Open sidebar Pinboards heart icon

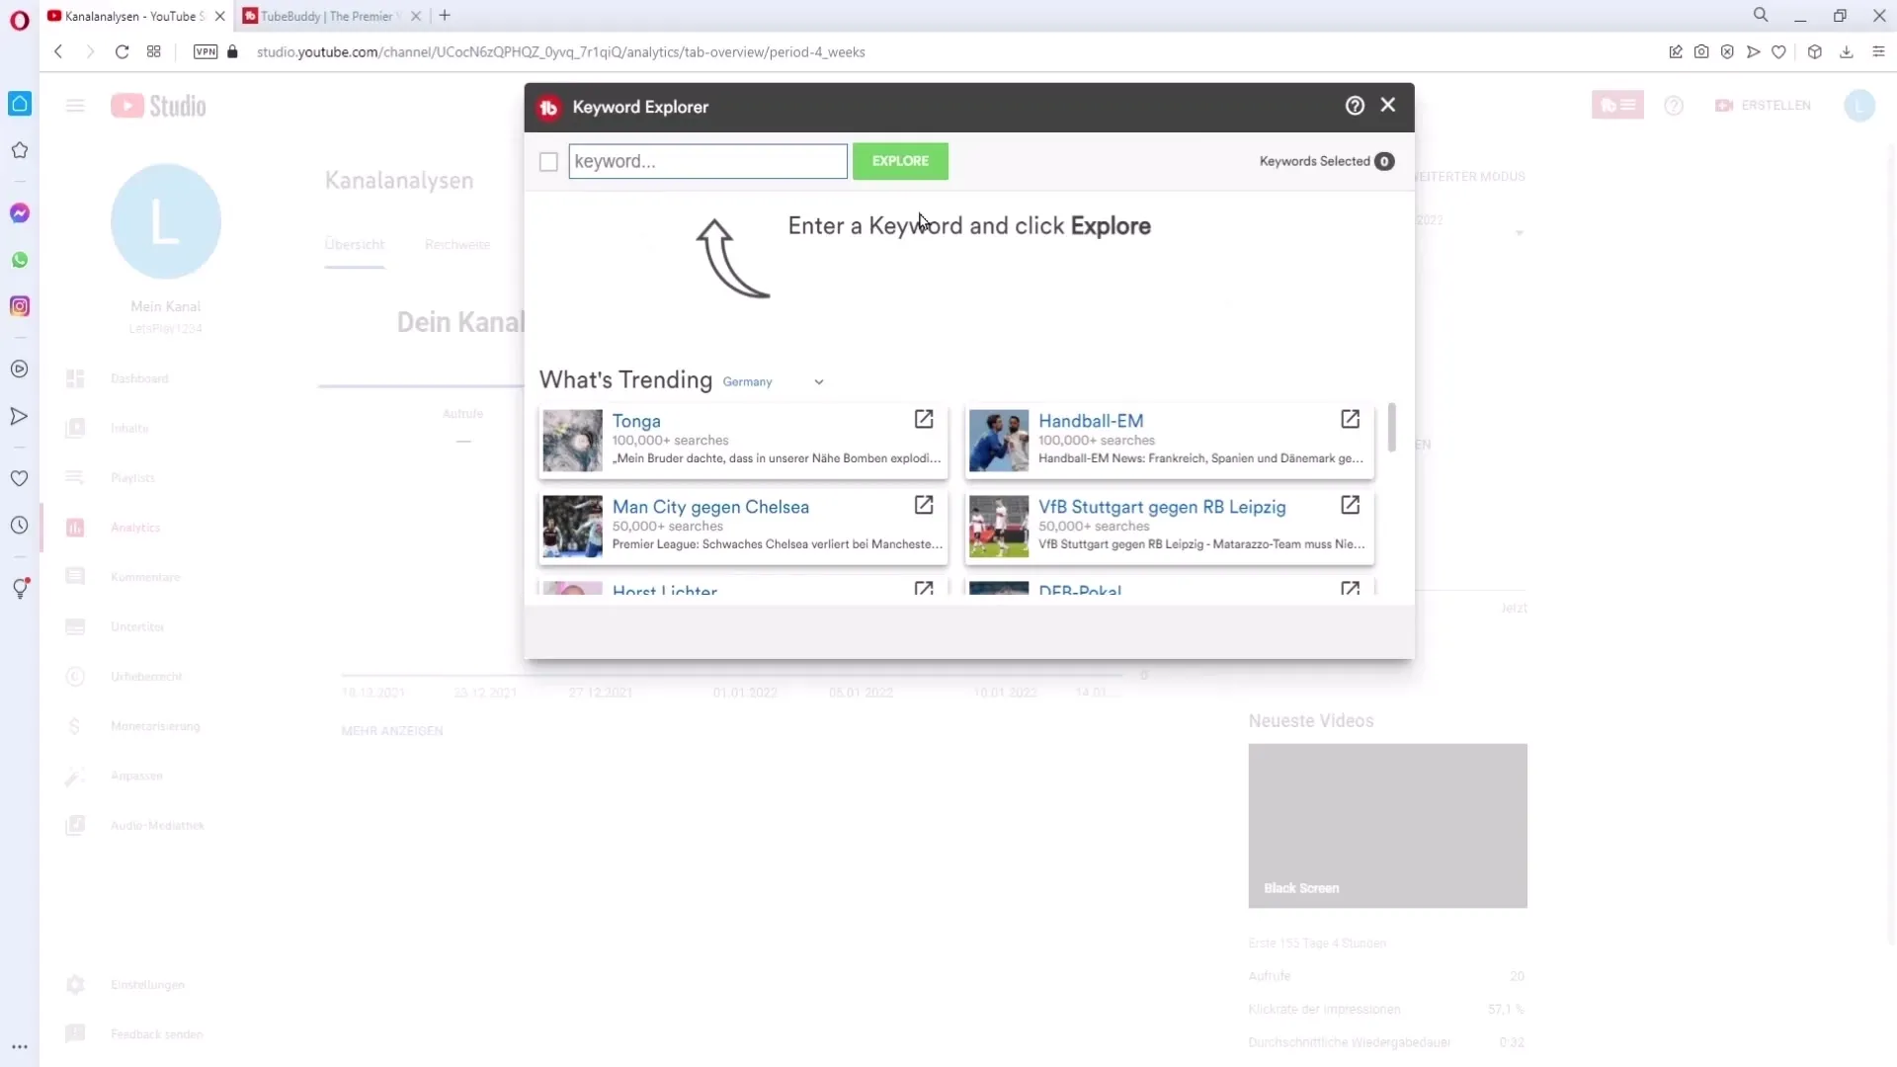click(20, 478)
